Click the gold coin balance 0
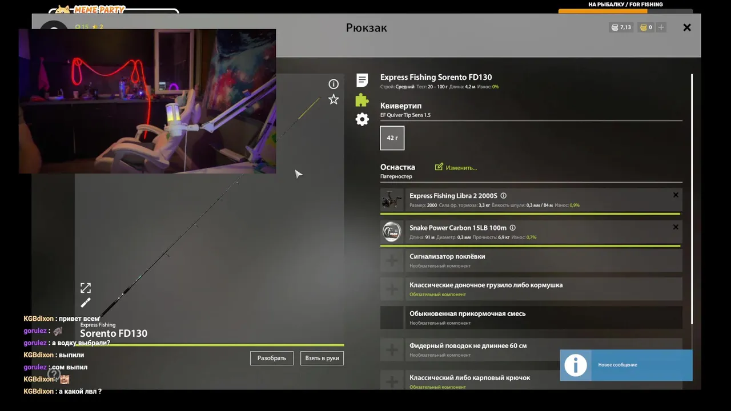Viewport: 731px width, 411px height. 646,27
